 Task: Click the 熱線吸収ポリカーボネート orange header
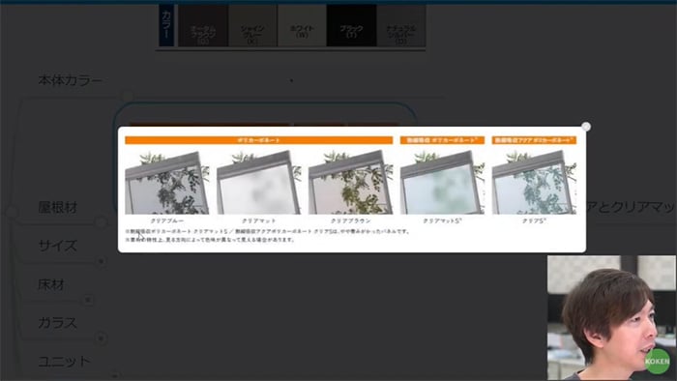[442, 140]
